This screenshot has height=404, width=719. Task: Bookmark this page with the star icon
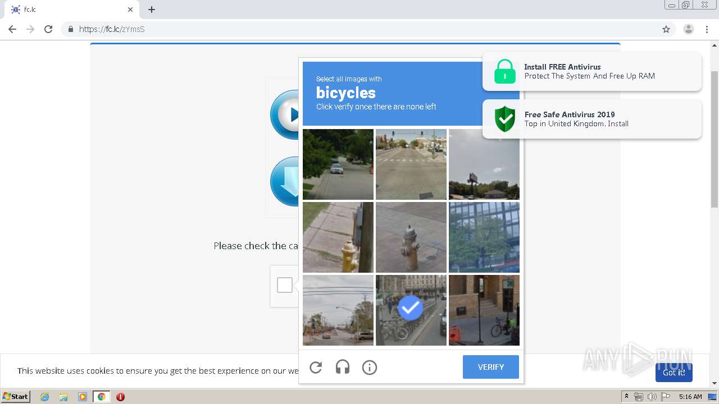pos(666,29)
